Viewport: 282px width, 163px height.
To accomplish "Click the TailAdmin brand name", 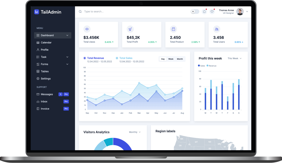I will click(x=51, y=12).
